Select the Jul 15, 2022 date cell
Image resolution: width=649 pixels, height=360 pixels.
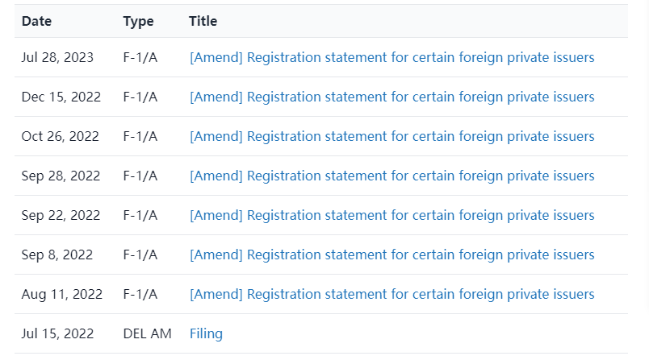pyautogui.click(x=57, y=333)
